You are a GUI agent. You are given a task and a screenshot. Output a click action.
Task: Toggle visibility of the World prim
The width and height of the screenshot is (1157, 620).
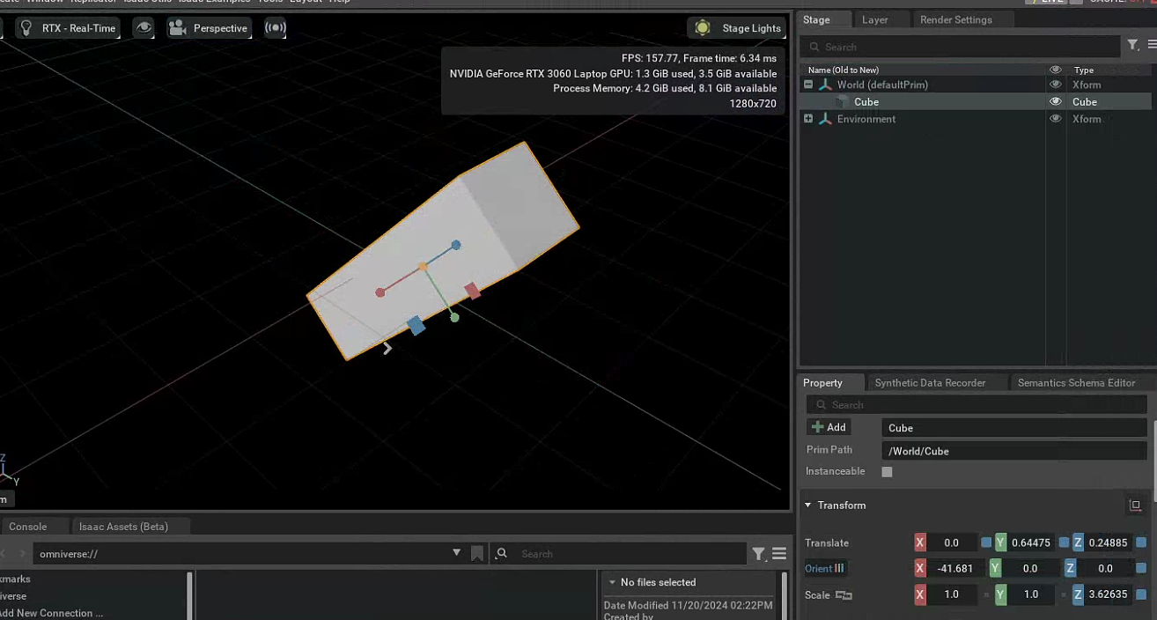[1055, 85]
